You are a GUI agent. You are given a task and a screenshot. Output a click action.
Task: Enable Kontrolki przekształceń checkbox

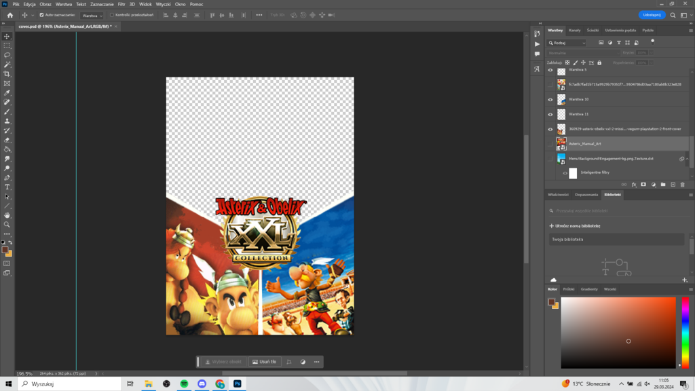click(112, 15)
